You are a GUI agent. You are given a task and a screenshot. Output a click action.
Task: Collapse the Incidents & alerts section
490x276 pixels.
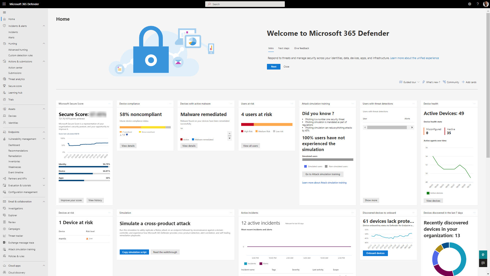click(x=44, y=26)
